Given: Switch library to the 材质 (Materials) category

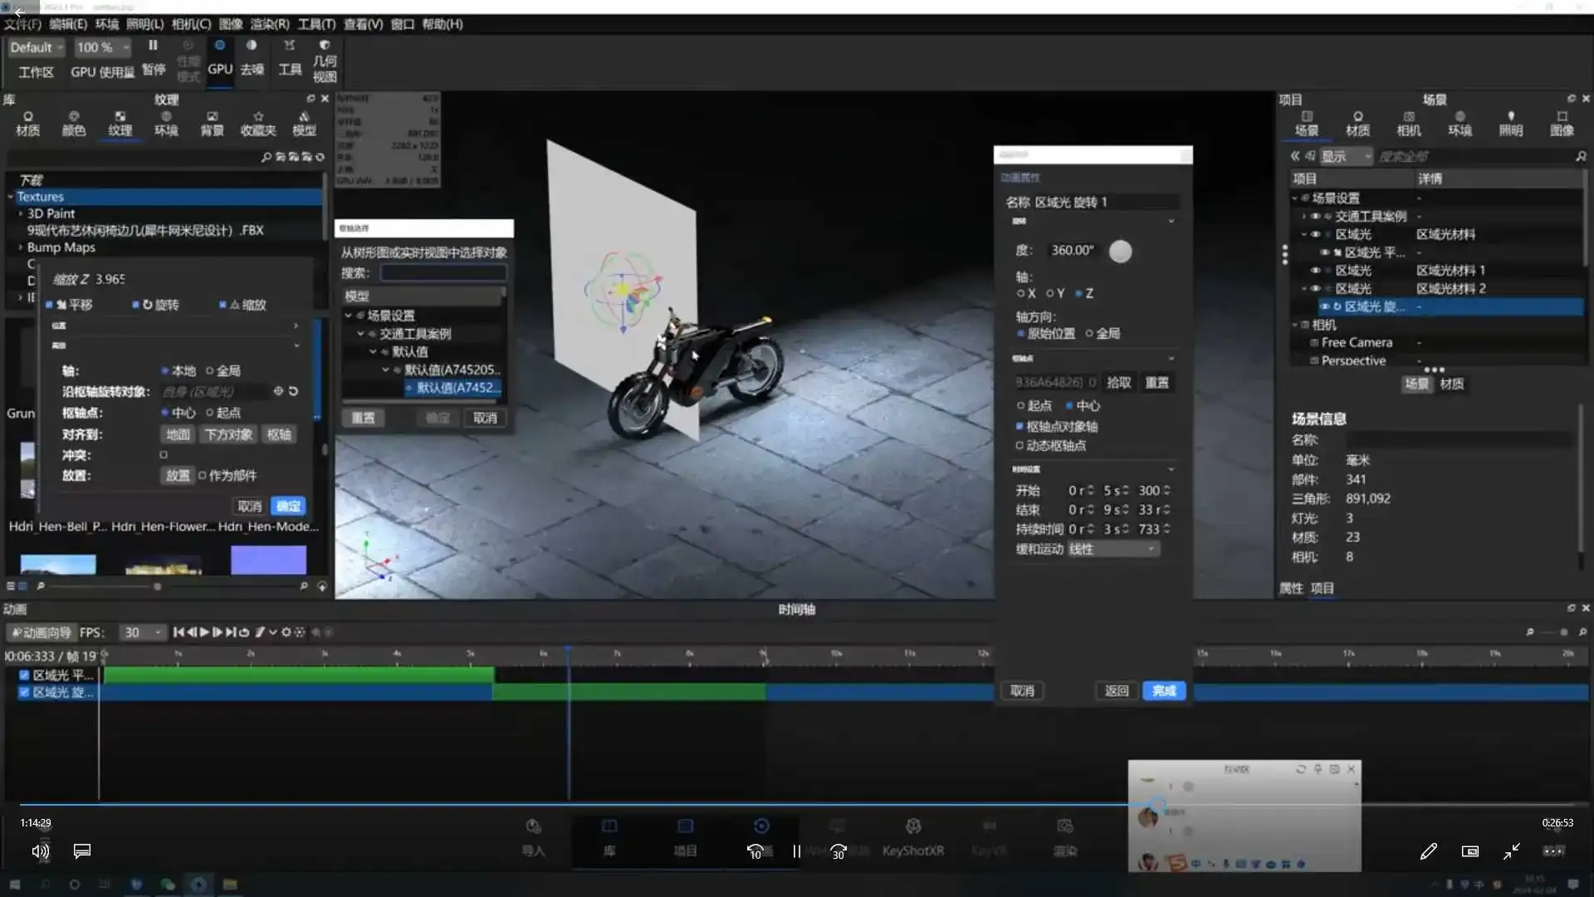Looking at the screenshot, I should [x=27, y=120].
